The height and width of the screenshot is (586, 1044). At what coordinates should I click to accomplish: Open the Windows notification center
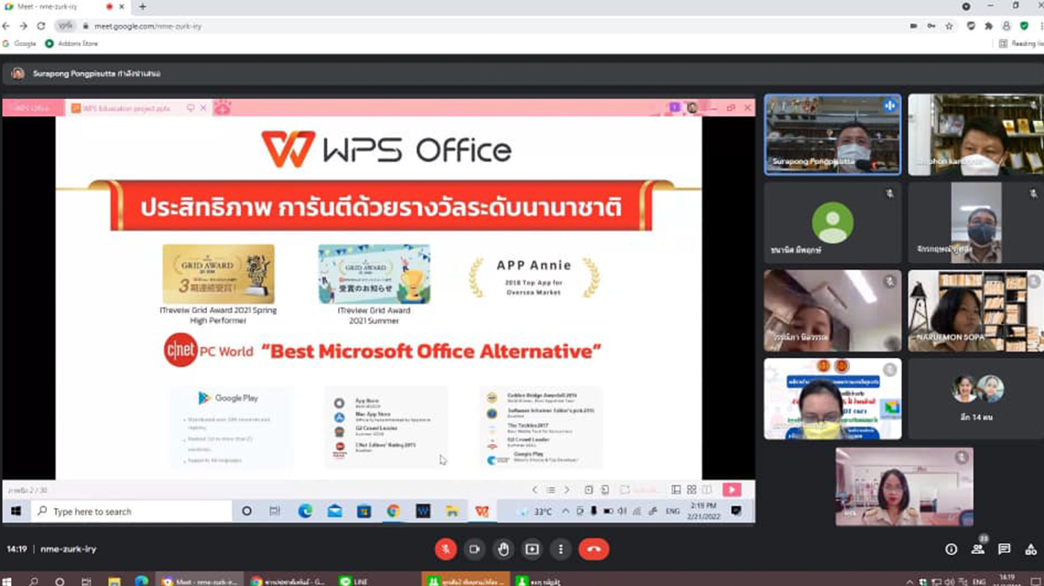pyautogui.click(x=1036, y=581)
